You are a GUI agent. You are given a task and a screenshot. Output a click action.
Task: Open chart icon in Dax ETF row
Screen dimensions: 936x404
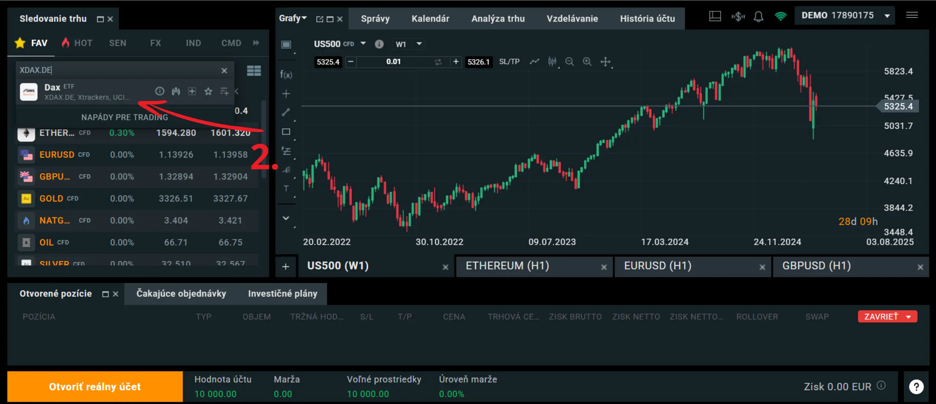pos(176,91)
